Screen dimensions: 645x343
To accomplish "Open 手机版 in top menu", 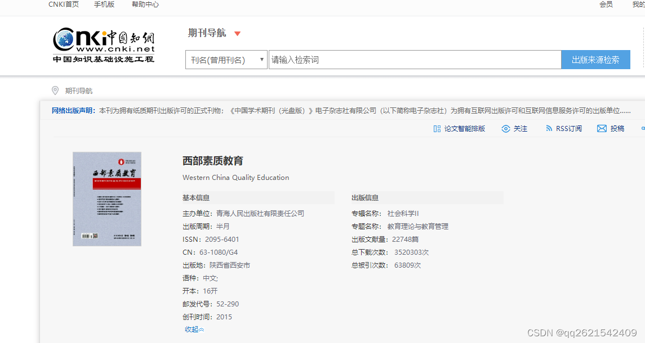I will [x=104, y=4].
